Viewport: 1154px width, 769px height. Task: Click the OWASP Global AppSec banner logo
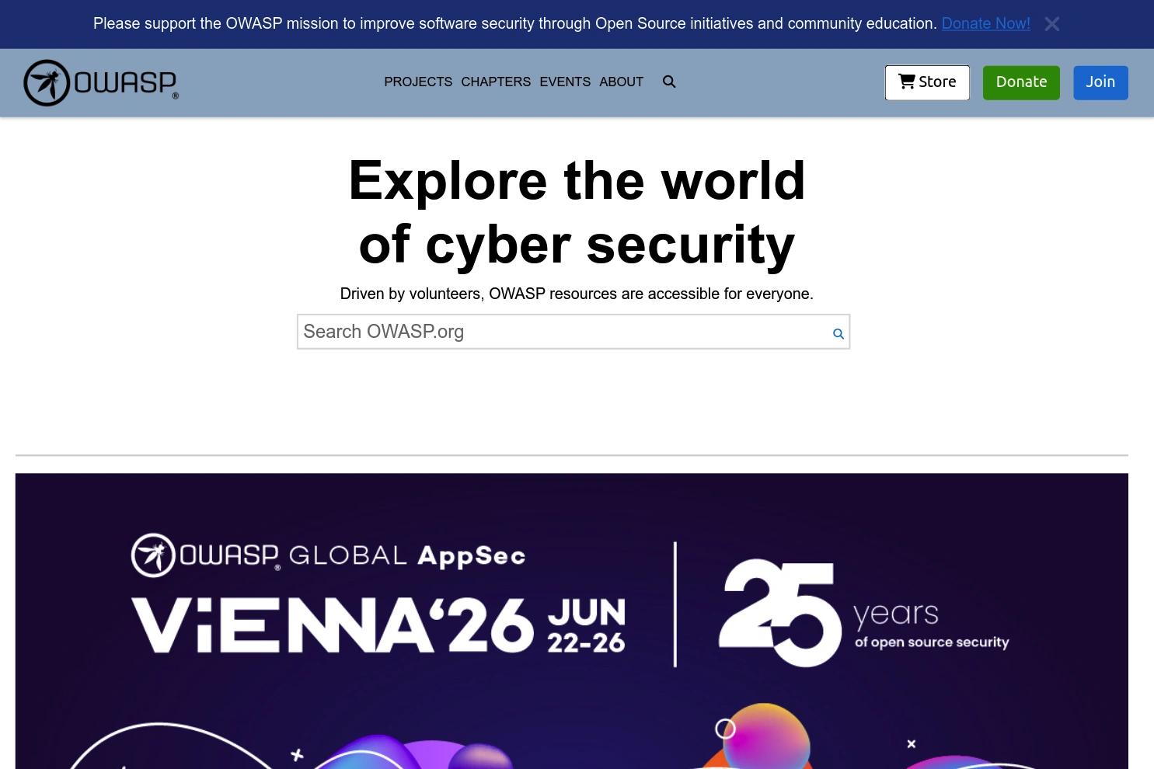328,555
